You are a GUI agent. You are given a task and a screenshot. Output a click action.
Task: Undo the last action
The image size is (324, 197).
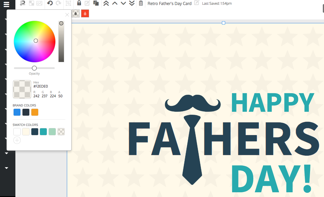[50, 3]
